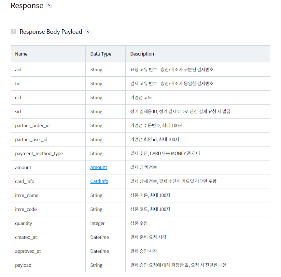Click the description '가맹점 코드'
The width and height of the screenshot is (281, 277).
(141, 97)
